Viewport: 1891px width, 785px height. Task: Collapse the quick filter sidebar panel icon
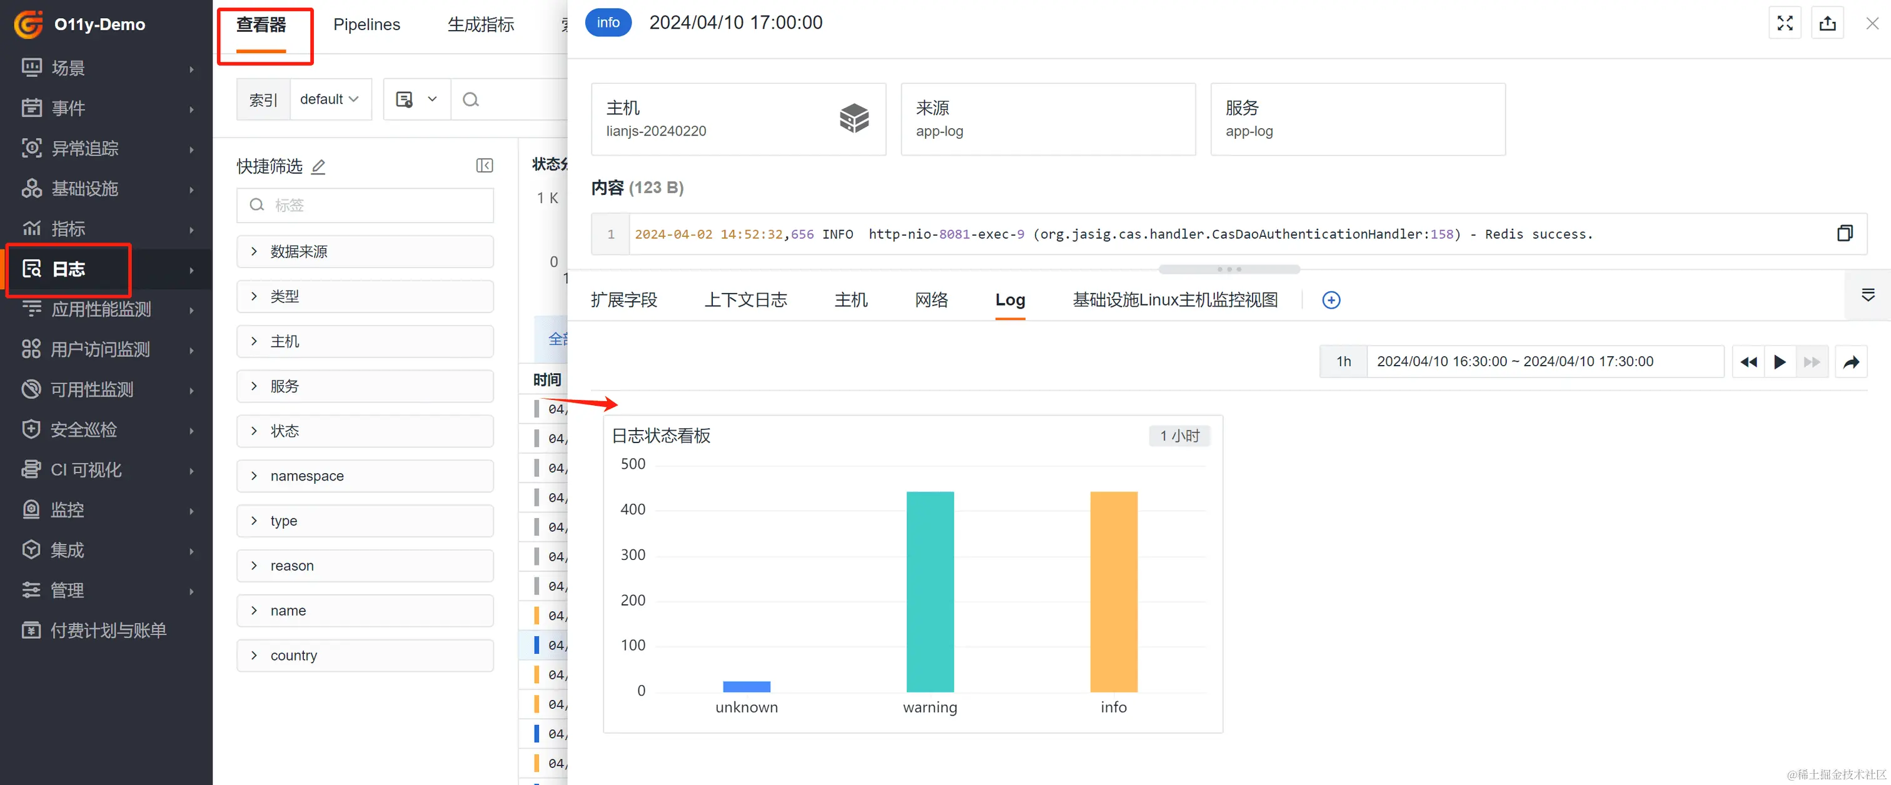[485, 166]
